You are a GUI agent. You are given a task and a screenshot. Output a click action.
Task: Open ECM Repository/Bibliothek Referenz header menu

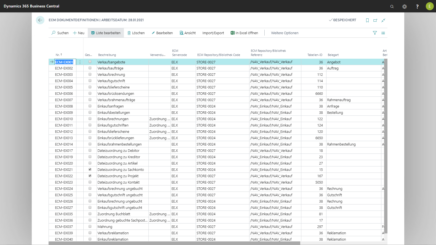[x=268, y=53]
